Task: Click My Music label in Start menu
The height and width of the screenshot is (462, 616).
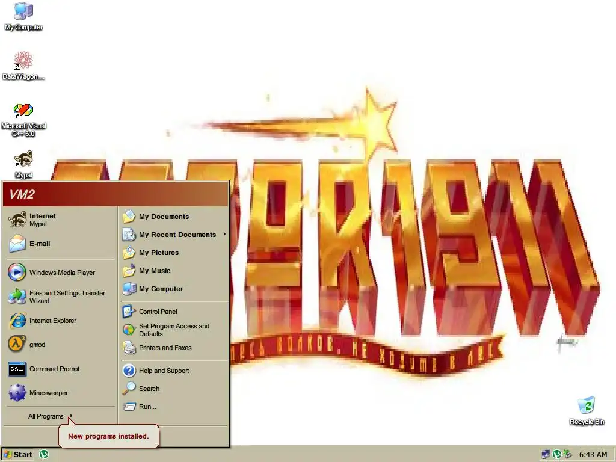Action: 155,271
